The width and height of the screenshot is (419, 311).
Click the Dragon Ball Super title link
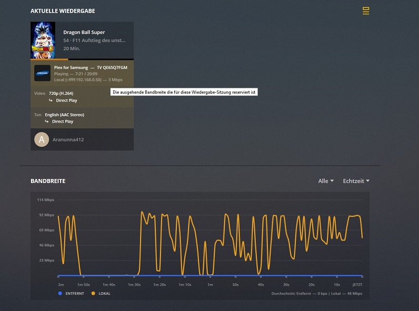[x=84, y=32]
